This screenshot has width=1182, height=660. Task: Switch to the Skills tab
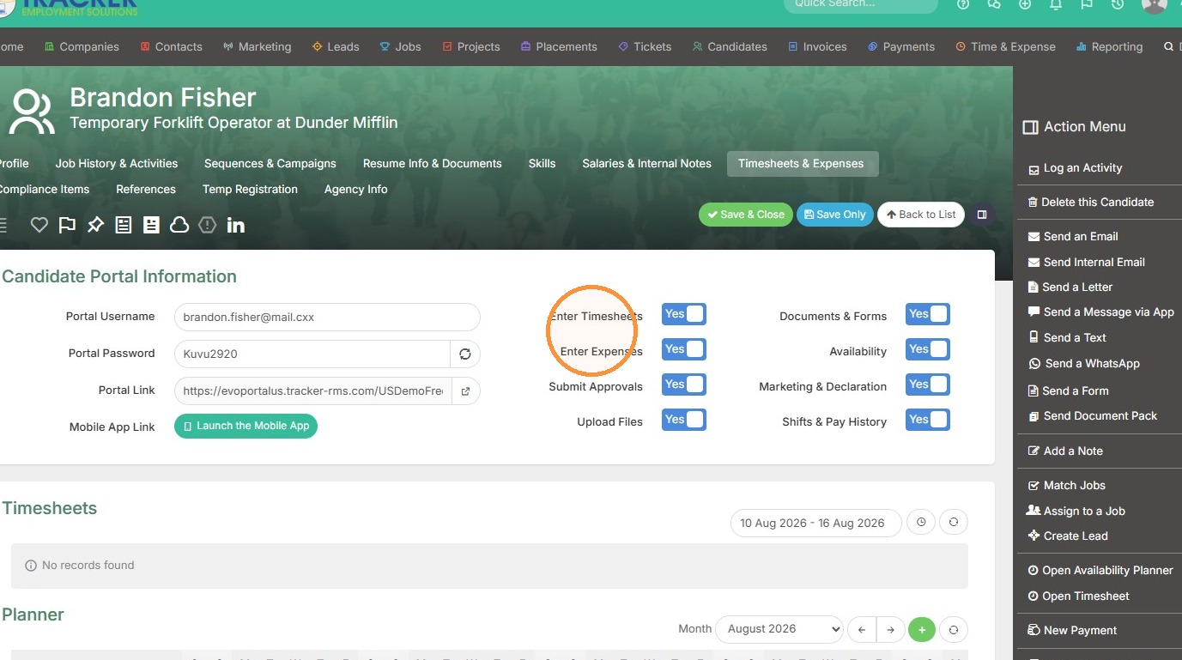[x=542, y=163]
